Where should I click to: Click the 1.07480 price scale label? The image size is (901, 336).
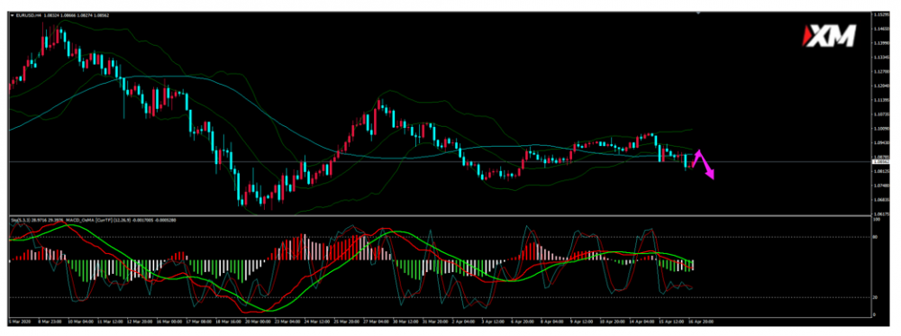click(x=880, y=185)
